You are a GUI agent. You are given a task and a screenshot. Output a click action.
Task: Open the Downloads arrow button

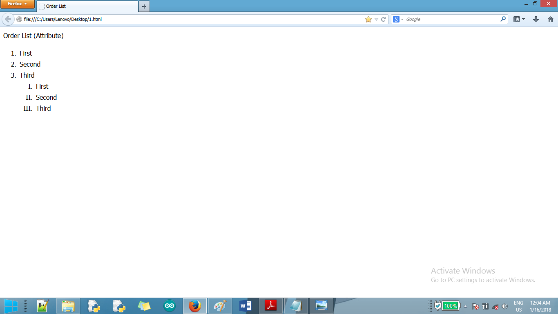(x=536, y=19)
